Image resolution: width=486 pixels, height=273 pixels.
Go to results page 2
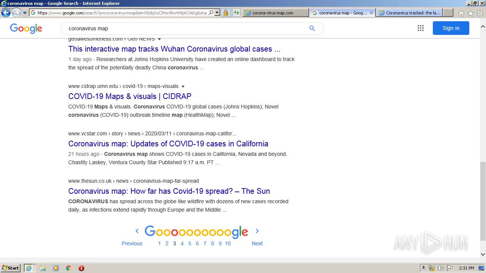pos(167,243)
